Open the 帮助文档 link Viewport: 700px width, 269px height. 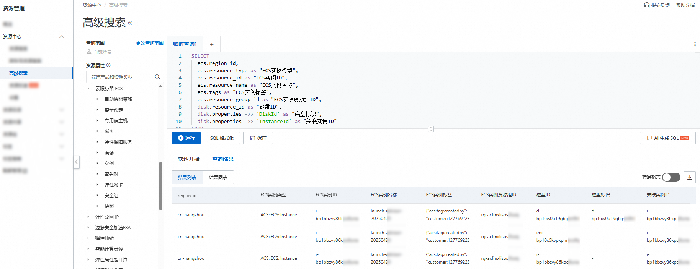pos(685,5)
